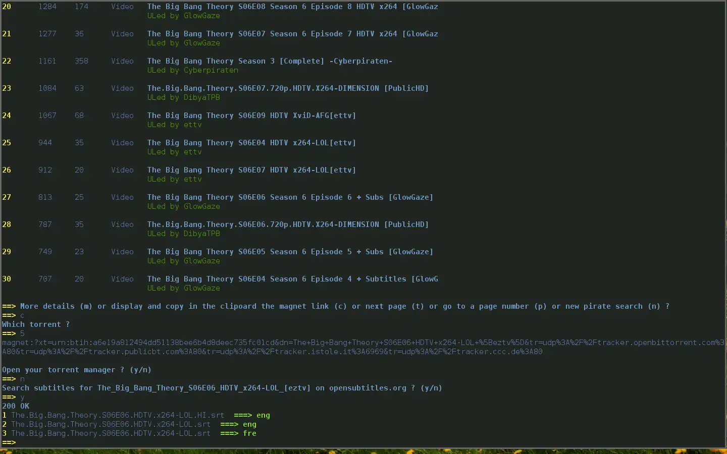Screen dimensions: 727x454
Task: Select the 'fre' language of subtitle 3
Action: click(x=249, y=433)
